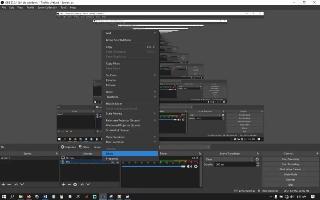Pop out the Controls dock
320x200 pixels.
(317, 153)
